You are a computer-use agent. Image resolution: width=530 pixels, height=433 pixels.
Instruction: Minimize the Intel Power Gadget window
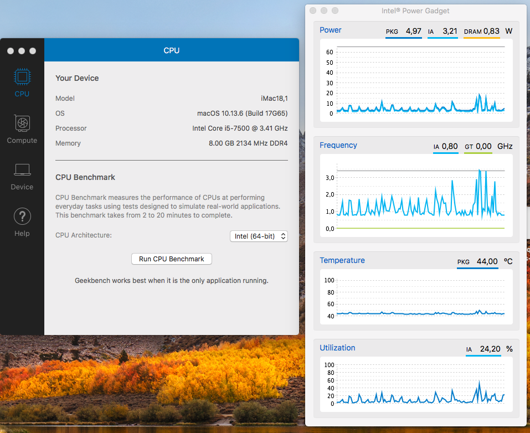(x=324, y=11)
